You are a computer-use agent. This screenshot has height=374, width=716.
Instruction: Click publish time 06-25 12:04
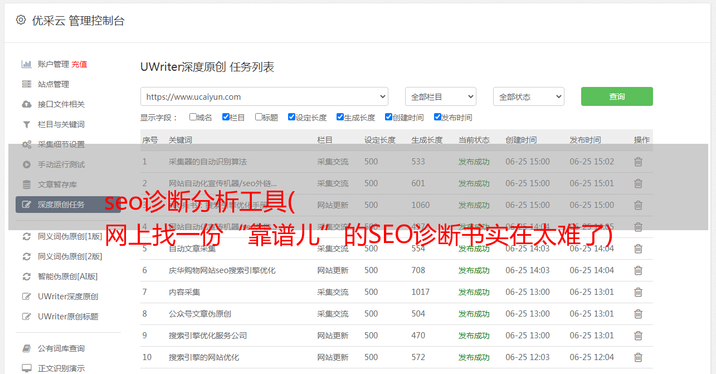[592, 357]
